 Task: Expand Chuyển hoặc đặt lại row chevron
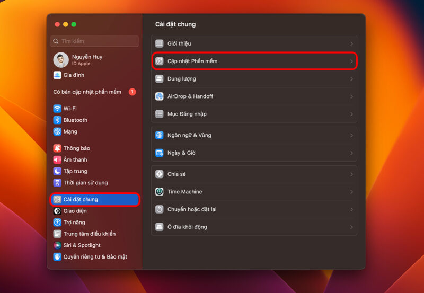pos(351,209)
